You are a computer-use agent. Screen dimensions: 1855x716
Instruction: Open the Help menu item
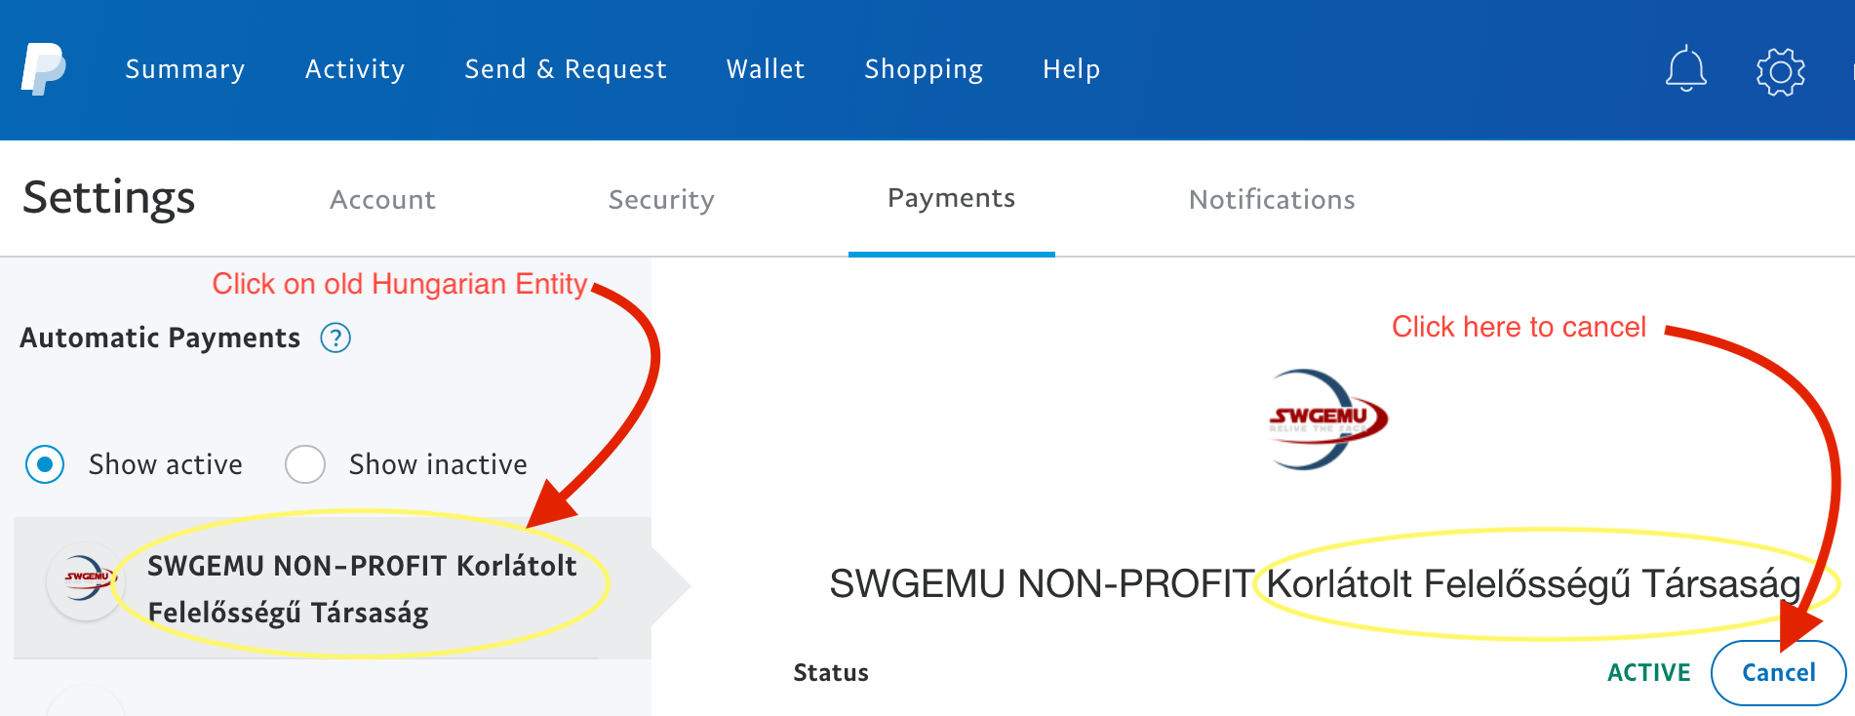pyautogui.click(x=1071, y=69)
